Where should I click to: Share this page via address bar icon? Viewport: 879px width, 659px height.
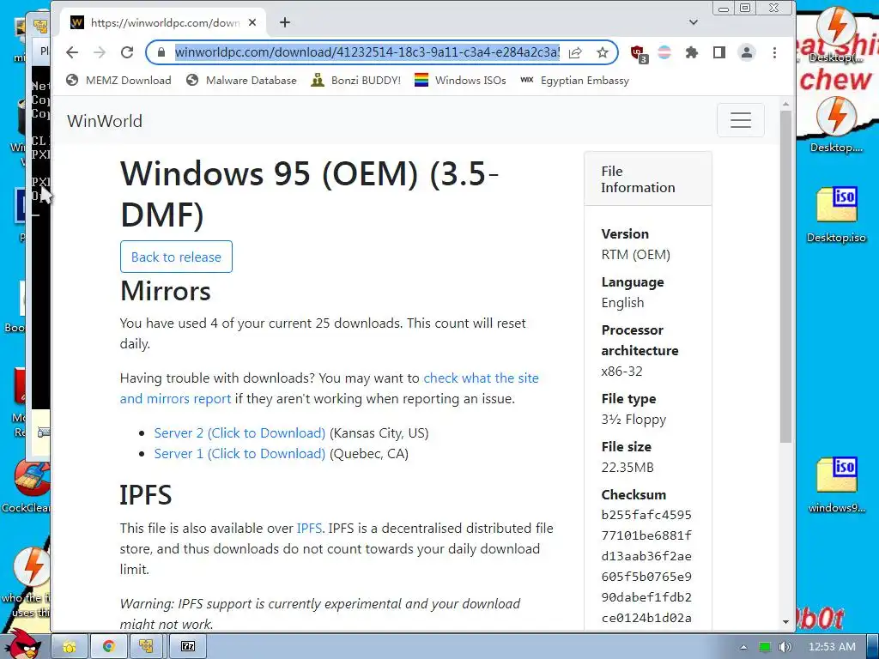pos(575,52)
